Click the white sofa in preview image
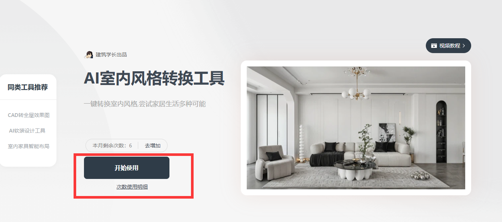The height and width of the screenshot is (222, 502). (360, 154)
